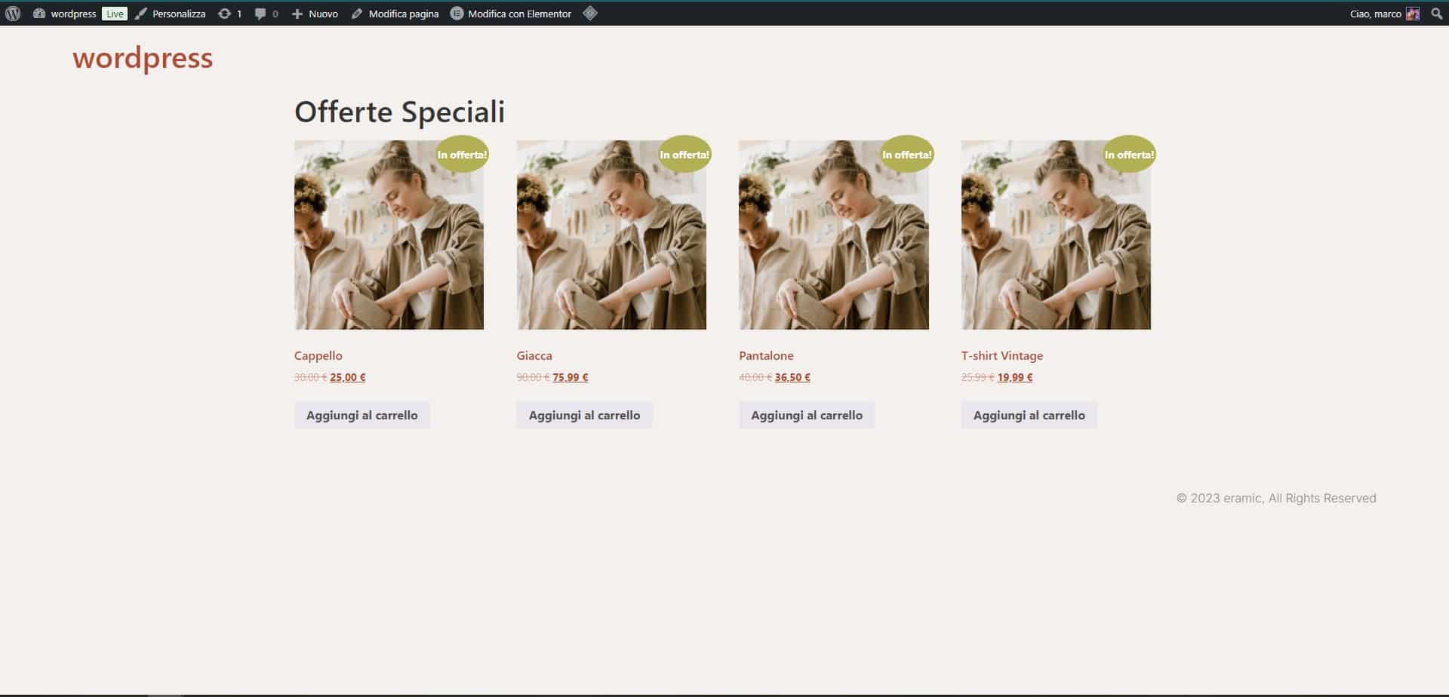Open the admin bar search icon

click(1437, 14)
